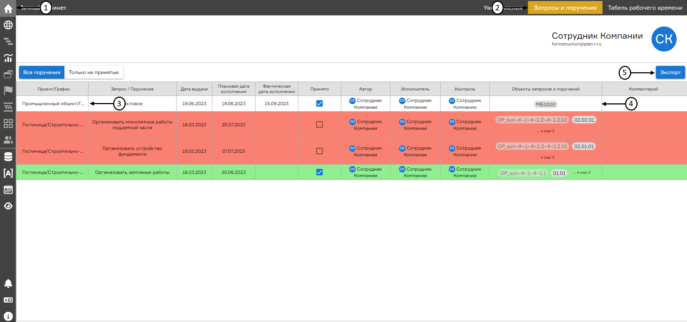Switch to Табель рабочего времени tab

(x=645, y=8)
